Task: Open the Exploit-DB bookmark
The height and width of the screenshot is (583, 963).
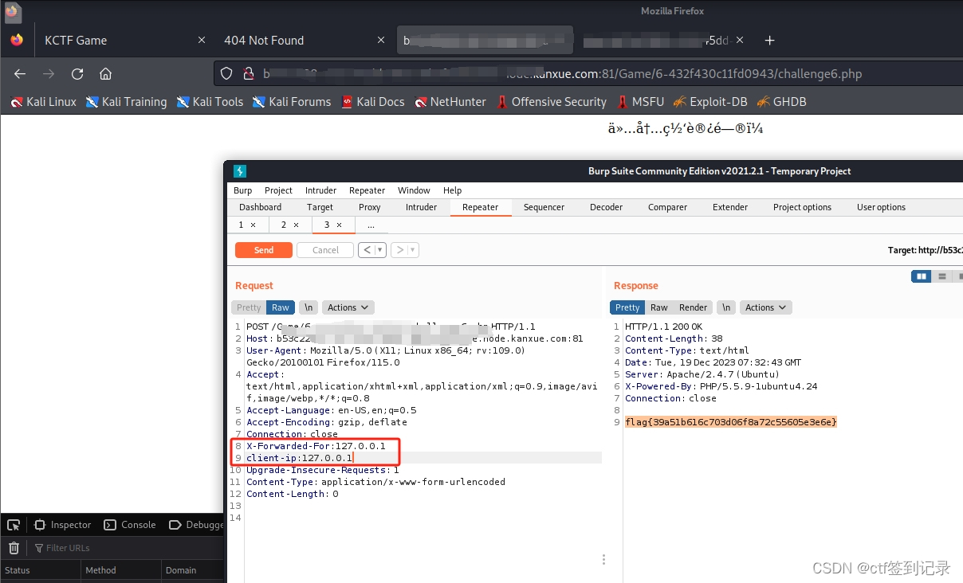Action: click(710, 102)
